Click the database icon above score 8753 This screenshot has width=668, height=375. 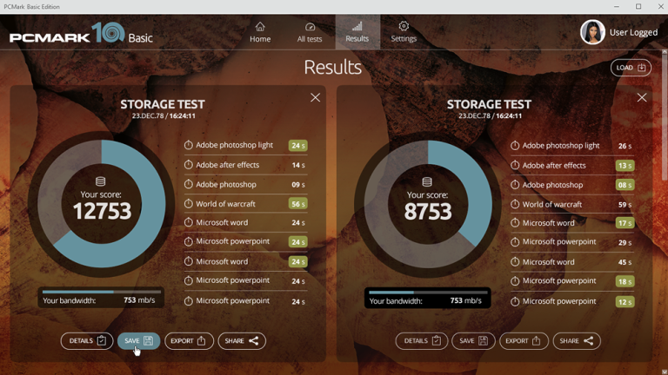pyautogui.click(x=427, y=182)
